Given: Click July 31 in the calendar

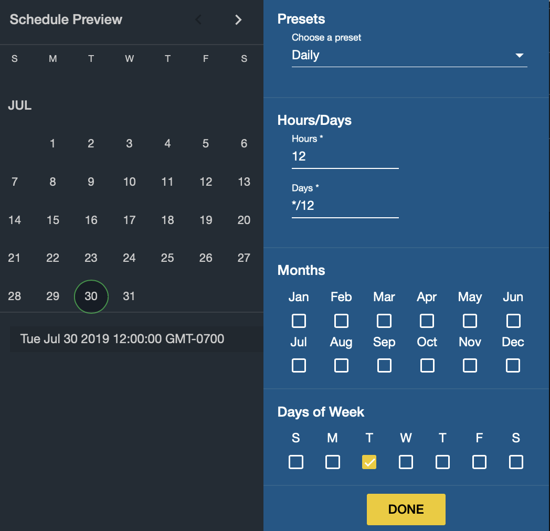Looking at the screenshot, I should [x=129, y=296].
